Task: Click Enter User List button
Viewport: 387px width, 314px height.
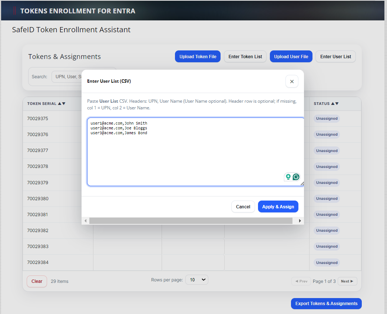Action: [335, 57]
